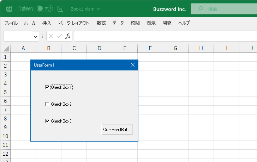Viewport: 257px width, 162px height.
Task: Click the formula bar Enter checkmark icon
Action: [x=59, y=36]
